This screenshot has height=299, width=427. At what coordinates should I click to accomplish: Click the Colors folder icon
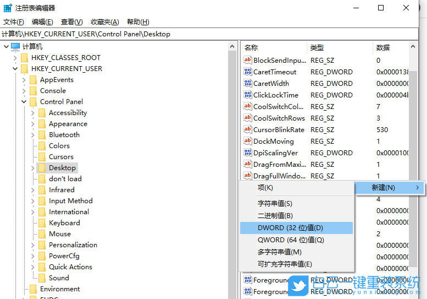[x=42, y=146]
